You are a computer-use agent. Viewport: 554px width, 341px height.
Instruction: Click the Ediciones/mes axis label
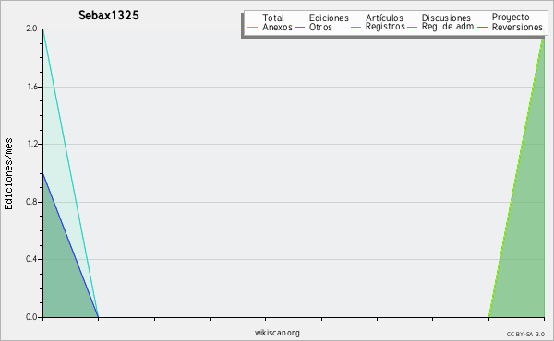click(x=8, y=173)
